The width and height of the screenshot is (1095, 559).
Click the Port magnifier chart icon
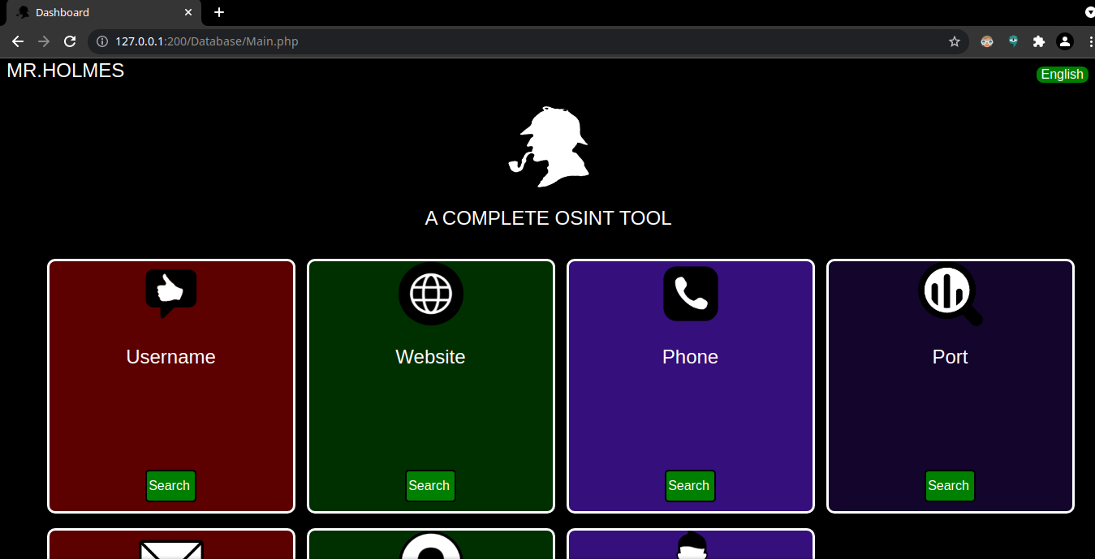coord(951,295)
